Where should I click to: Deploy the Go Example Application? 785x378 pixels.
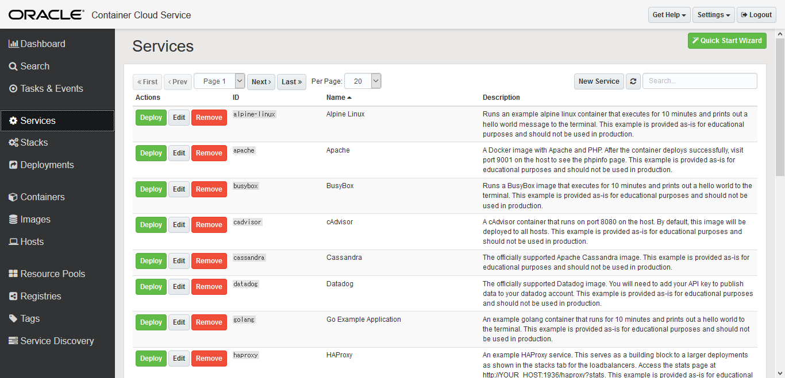coord(151,322)
